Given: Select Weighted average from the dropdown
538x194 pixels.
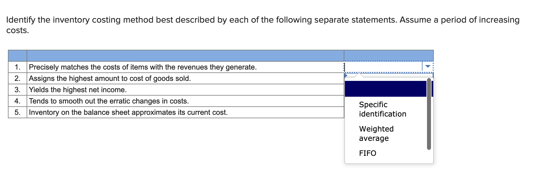Looking at the screenshot, I should click(376, 133).
